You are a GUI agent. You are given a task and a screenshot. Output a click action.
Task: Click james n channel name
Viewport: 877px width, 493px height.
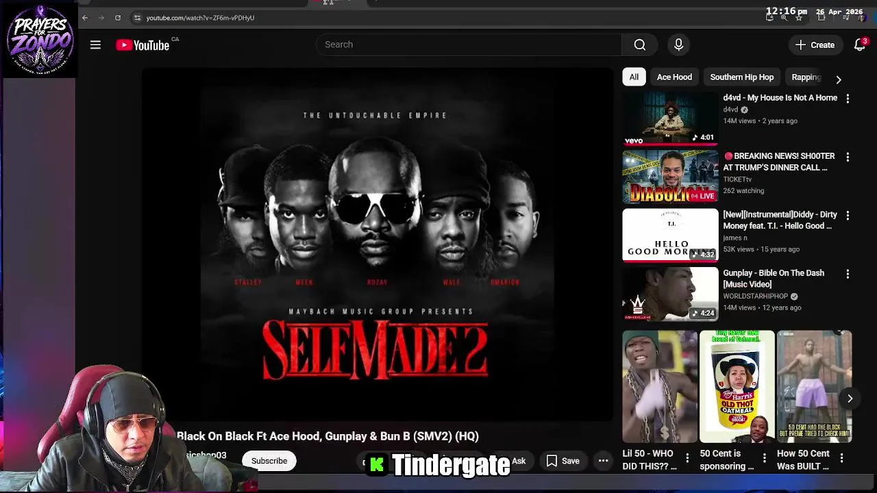735,238
